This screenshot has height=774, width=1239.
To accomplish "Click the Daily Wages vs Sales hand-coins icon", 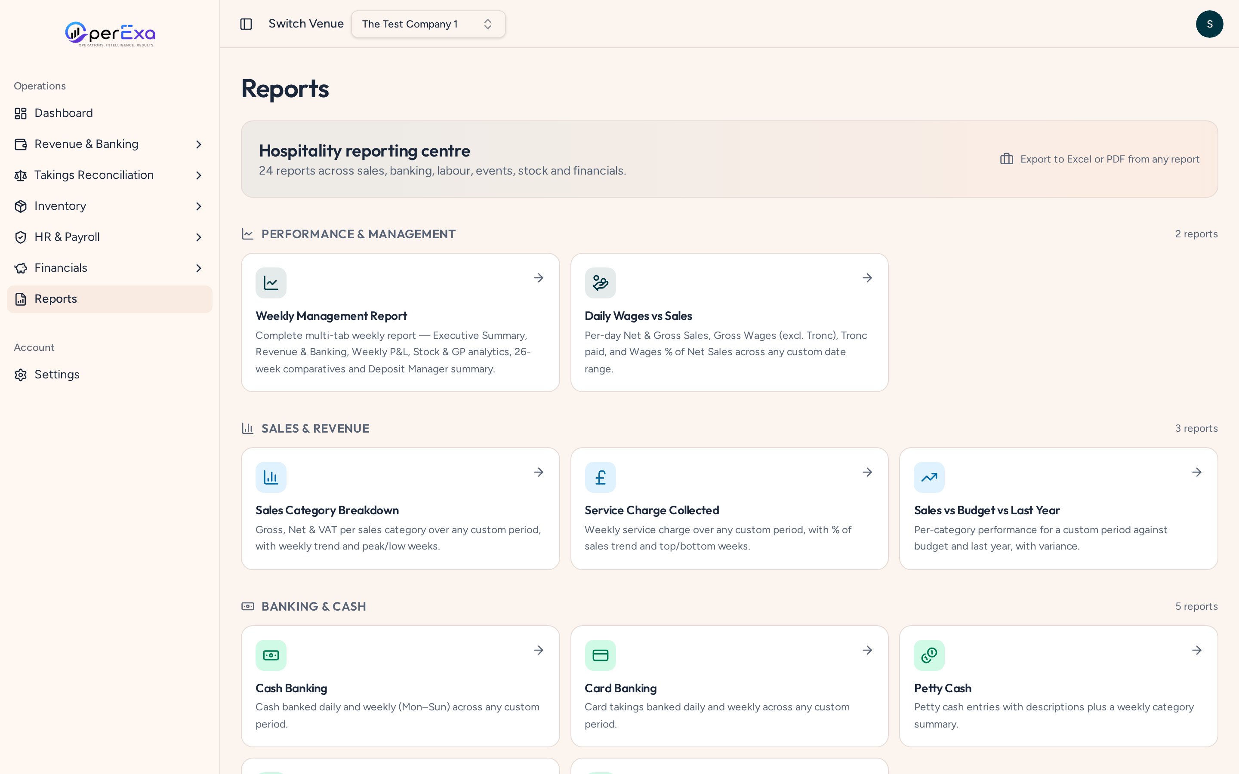I will click(600, 283).
